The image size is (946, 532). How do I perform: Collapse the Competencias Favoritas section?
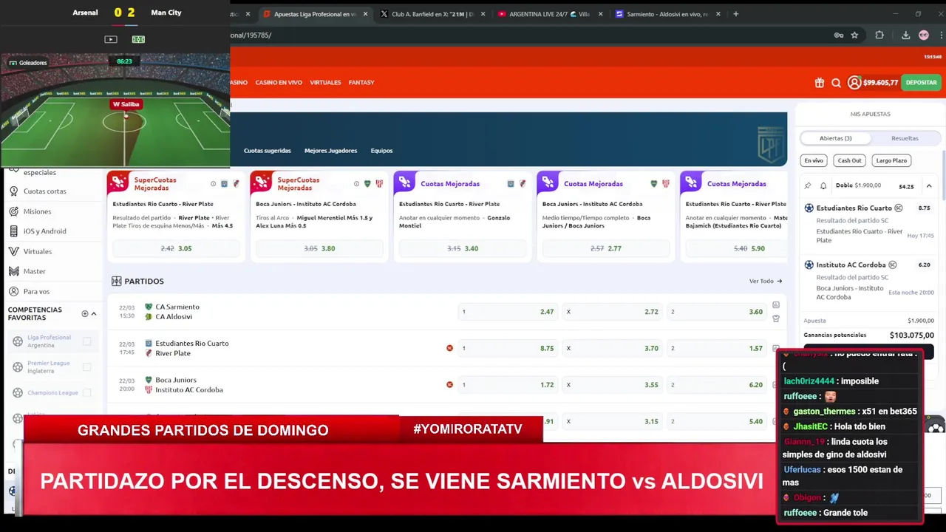(x=94, y=314)
